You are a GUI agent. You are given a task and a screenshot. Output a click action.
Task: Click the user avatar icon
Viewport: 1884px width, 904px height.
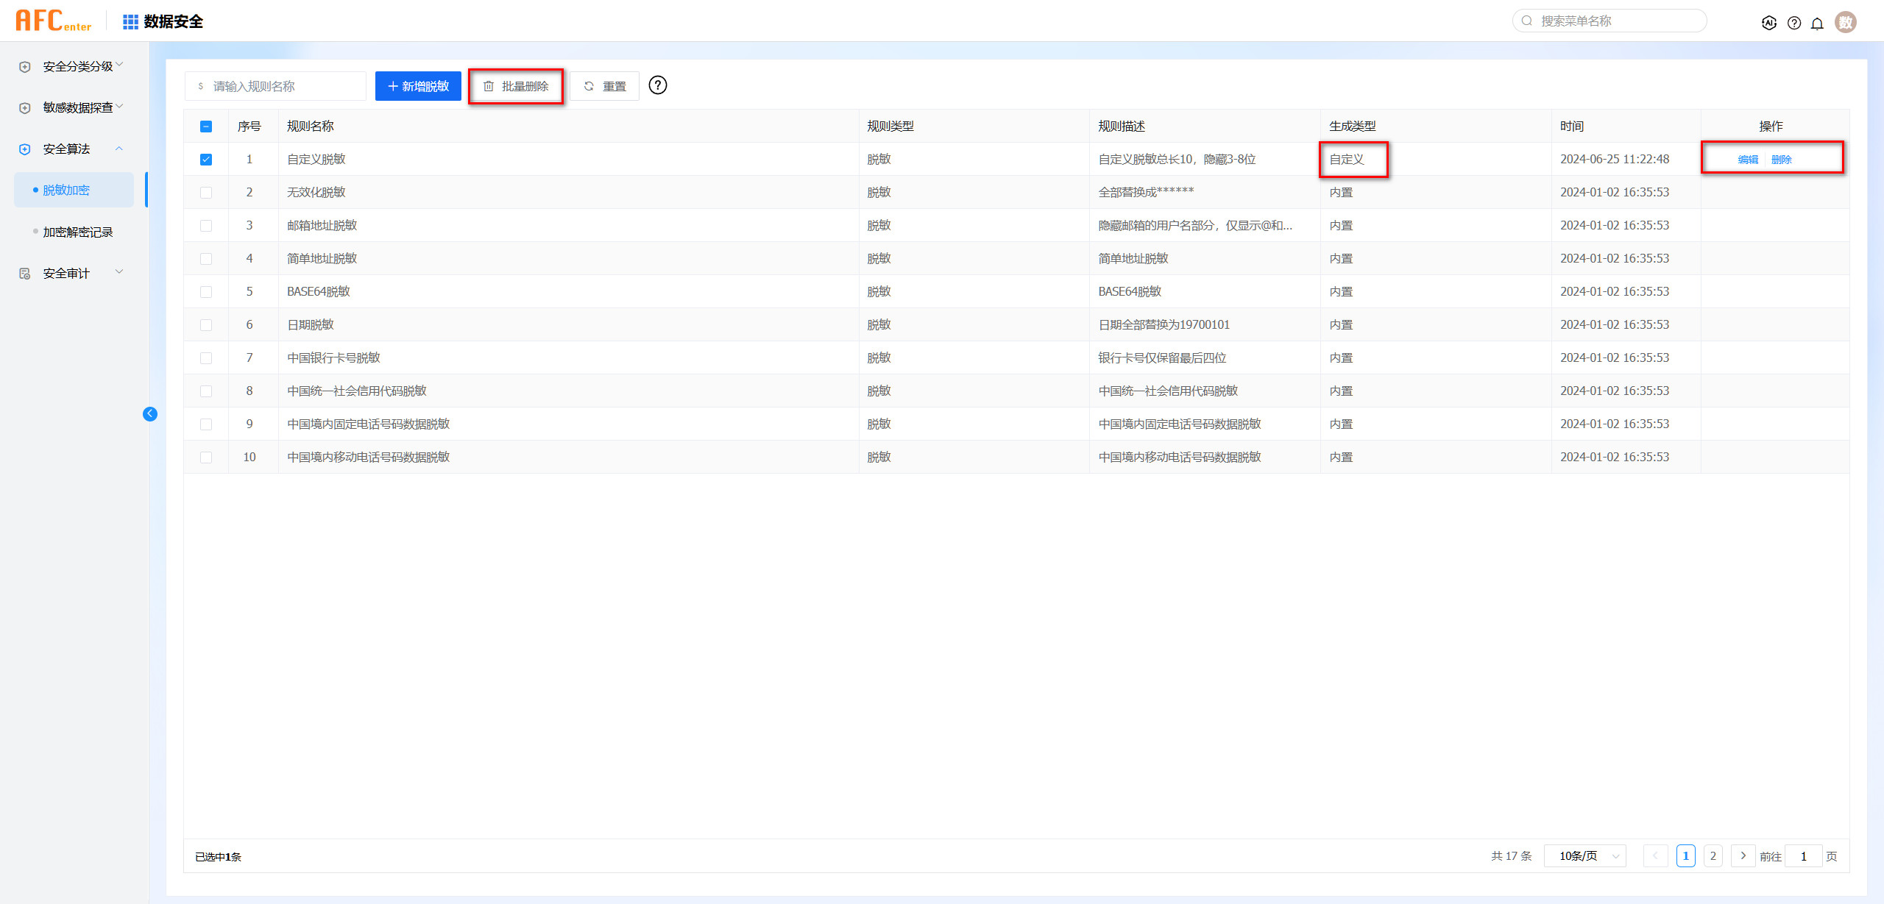coord(1845,22)
